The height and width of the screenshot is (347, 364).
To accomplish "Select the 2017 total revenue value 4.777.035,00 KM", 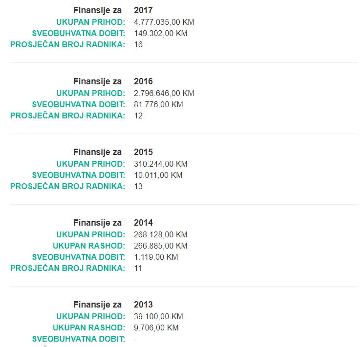I will tap(164, 22).
